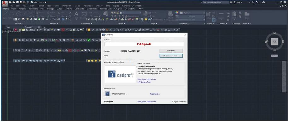
Task: Click the question mark icon in floating toolbar
Action: click(x=67, y=19)
